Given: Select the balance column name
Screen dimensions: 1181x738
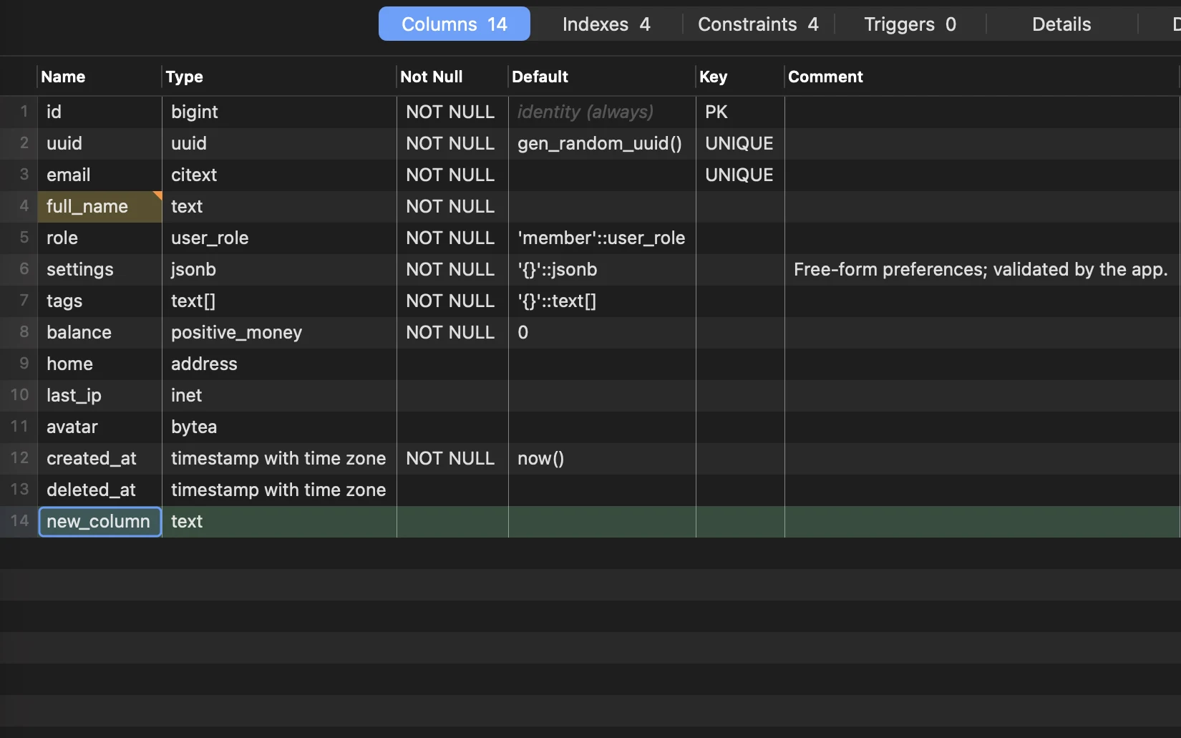Looking at the screenshot, I should [x=99, y=332].
